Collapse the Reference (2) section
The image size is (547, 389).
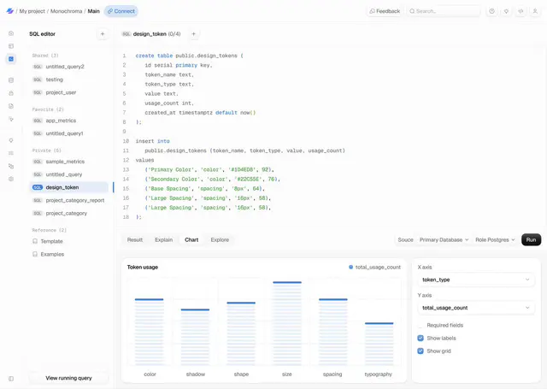coord(50,230)
